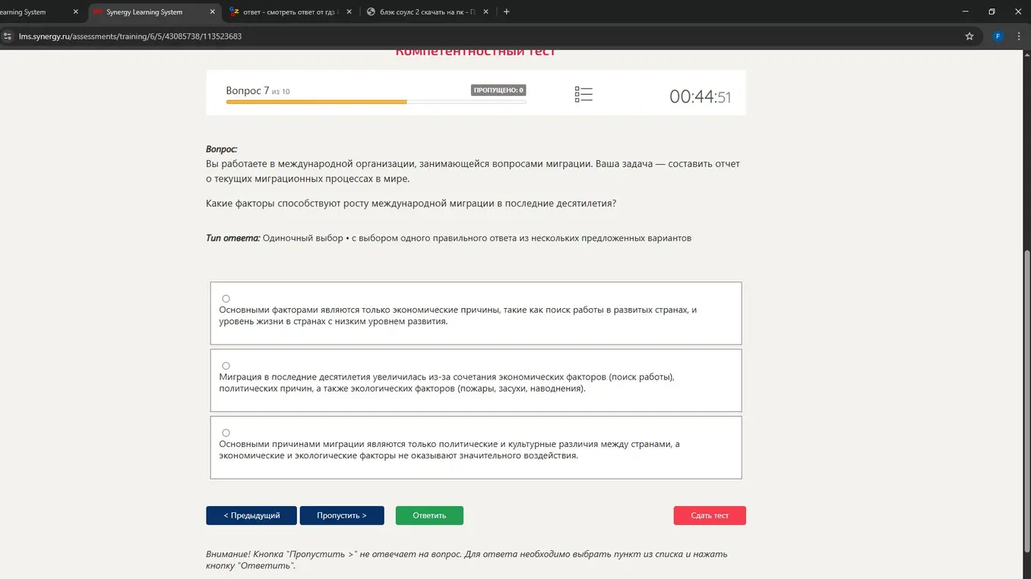The image size is (1031, 579).
Task: Bookmark this page with the star icon
Action: [969, 36]
